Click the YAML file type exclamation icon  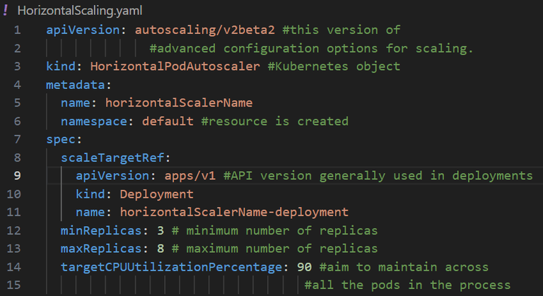pyautogui.click(x=6, y=11)
